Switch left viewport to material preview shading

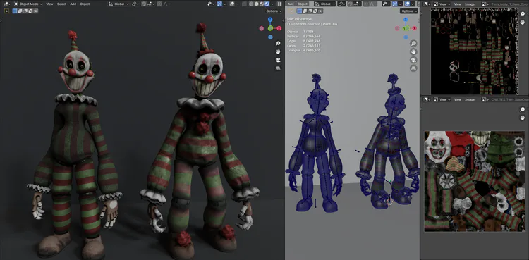point(262,4)
